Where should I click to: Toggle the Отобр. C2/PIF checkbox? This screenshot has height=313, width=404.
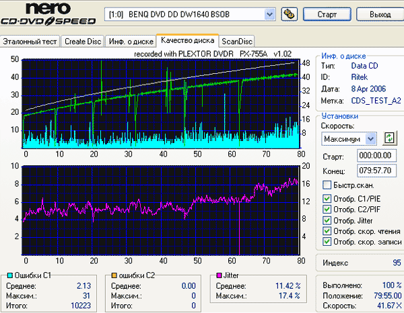327,209
